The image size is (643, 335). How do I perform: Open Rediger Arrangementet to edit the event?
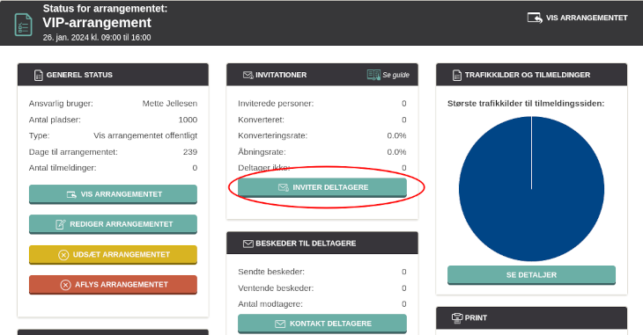click(x=113, y=224)
